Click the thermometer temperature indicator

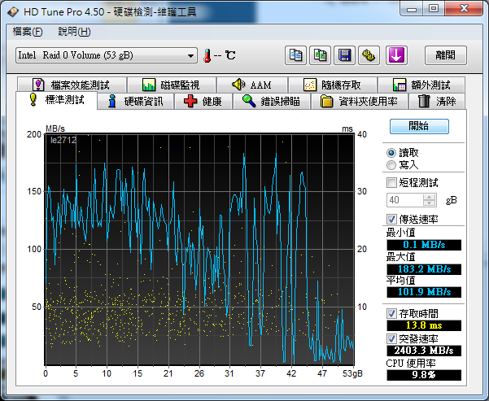click(208, 55)
